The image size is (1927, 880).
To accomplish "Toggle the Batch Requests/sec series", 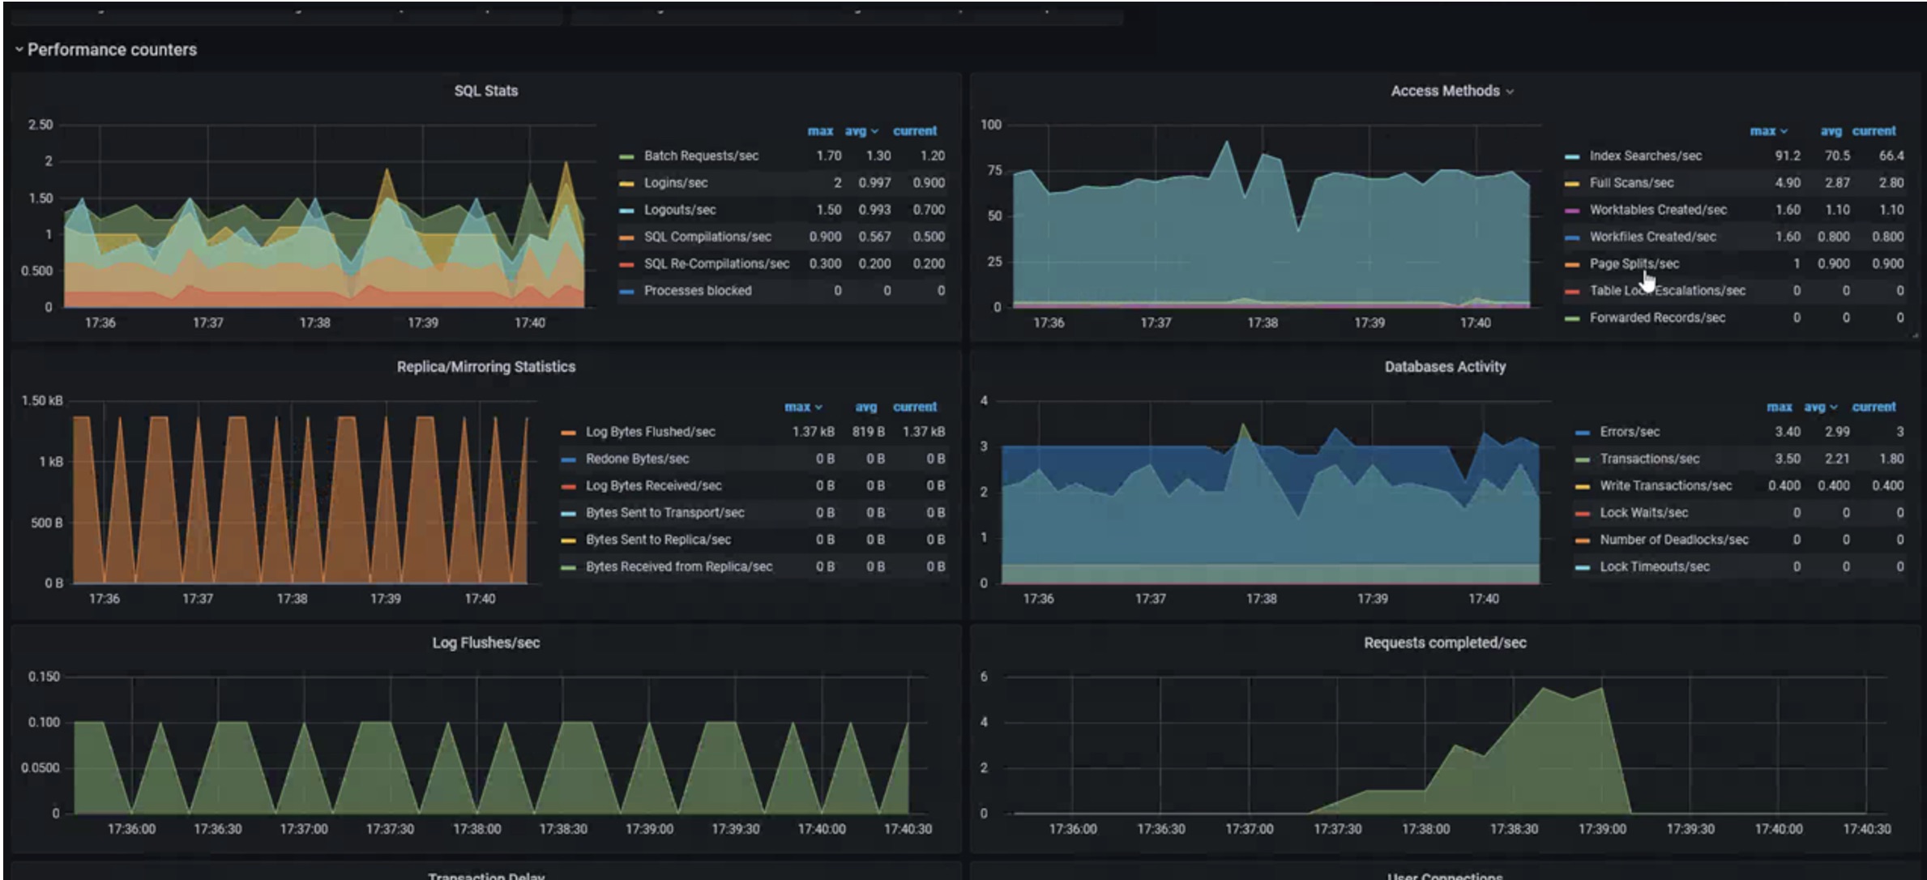I will (x=701, y=156).
